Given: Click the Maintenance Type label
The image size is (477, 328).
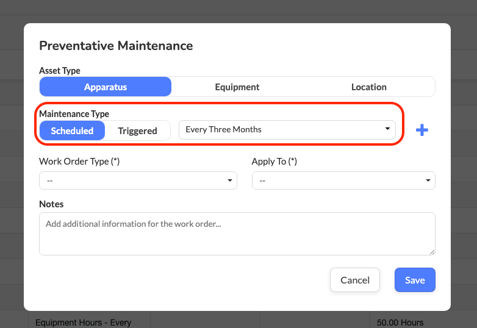Looking at the screenshot, I should pos(74,113).
